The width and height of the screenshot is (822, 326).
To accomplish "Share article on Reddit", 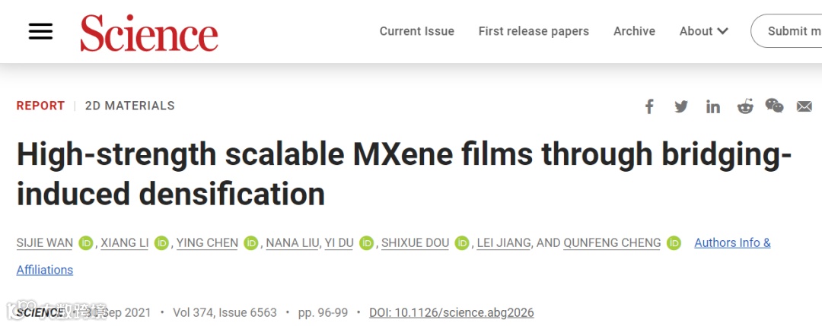I will (745, 106).
